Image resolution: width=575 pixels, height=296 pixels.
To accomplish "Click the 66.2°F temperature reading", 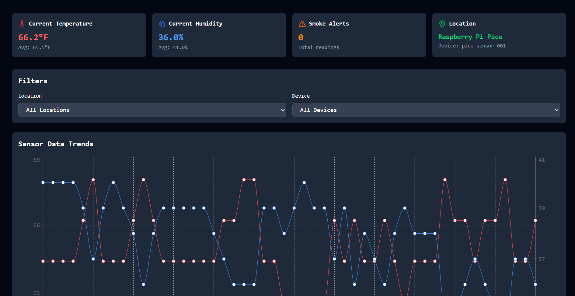I will (x=33, y=37).
